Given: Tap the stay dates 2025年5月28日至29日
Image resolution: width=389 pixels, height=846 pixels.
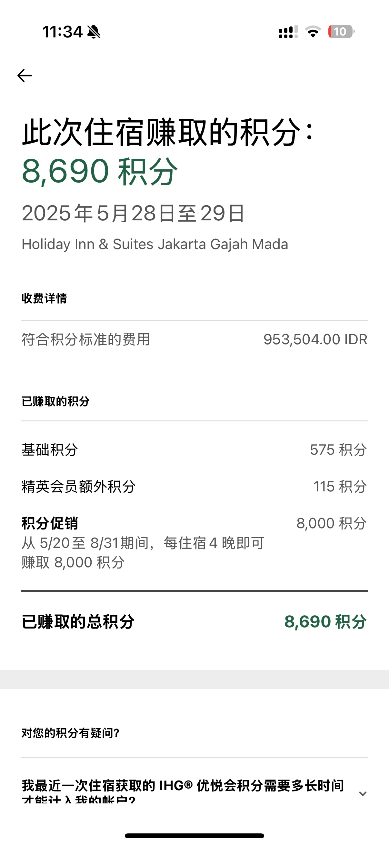Looking at the screenshot, I should click(133, 213).
